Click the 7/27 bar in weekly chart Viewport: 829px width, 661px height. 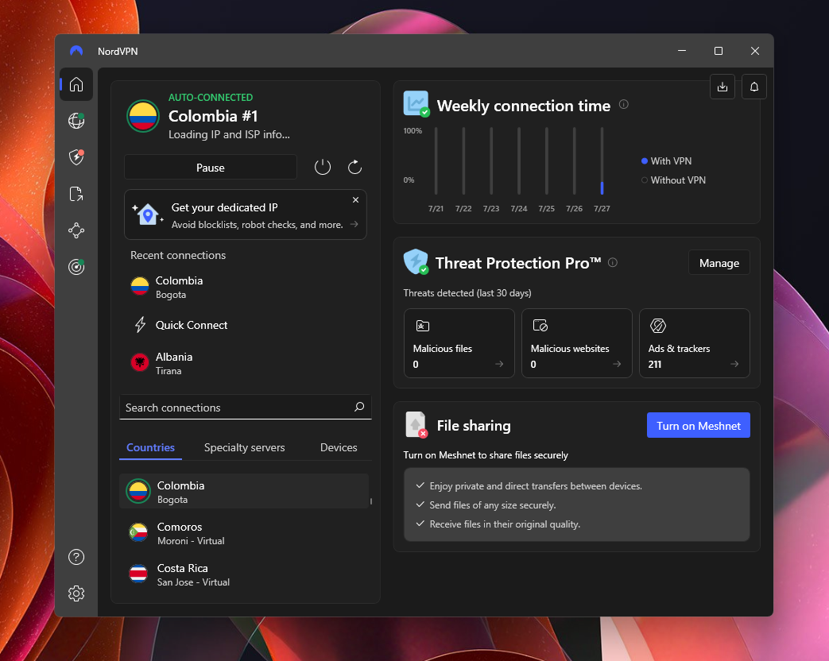pyautogui.click(x=602, y=160)
